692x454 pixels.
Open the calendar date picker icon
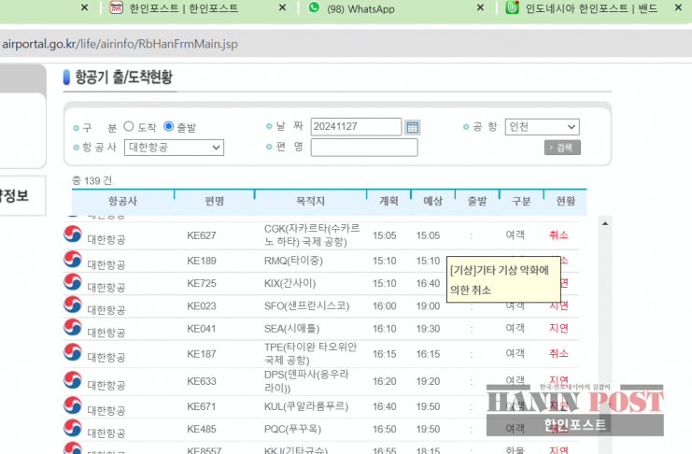tap(413, 127)
